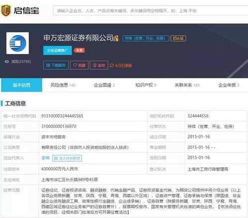Open the 知识产权 tab
The width and height of the screenshot is (248, 218).
tap(146, 85)
